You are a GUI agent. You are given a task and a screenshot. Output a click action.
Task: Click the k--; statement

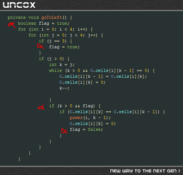coord(64,88)
